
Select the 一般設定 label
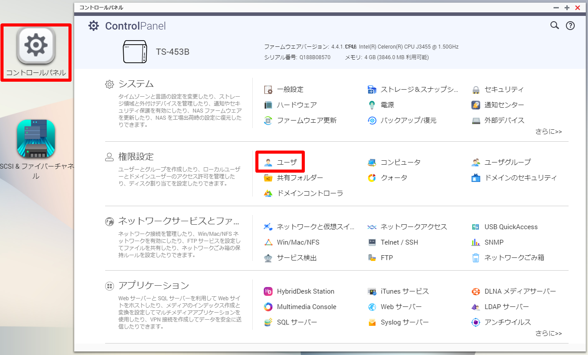[x=290, y=90]
